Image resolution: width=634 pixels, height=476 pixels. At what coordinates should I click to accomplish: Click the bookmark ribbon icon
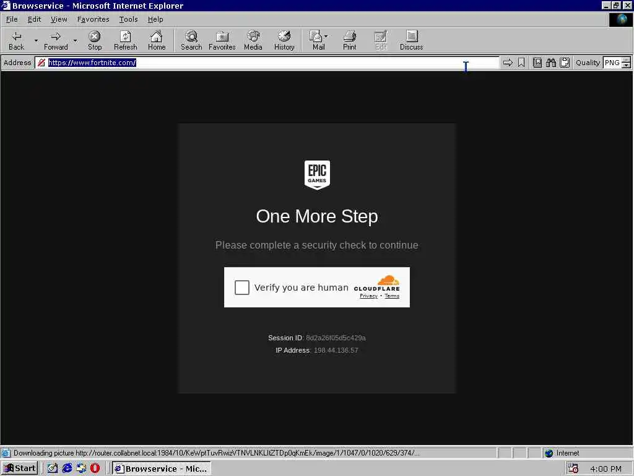pyautogui.click(x=521, y=63)
